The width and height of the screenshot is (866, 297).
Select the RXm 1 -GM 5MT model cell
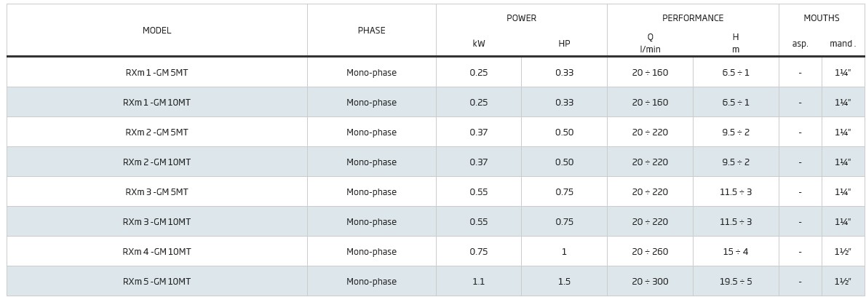click(157, 73)
